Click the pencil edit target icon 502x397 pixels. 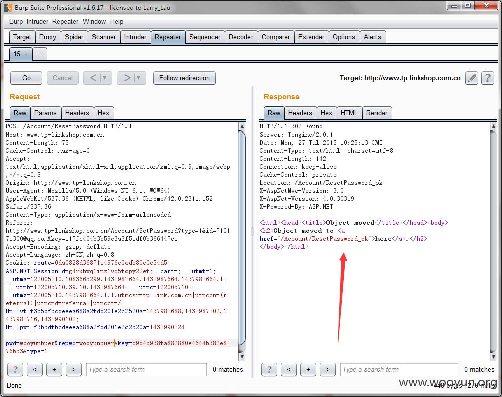click(x=471, y=78)
